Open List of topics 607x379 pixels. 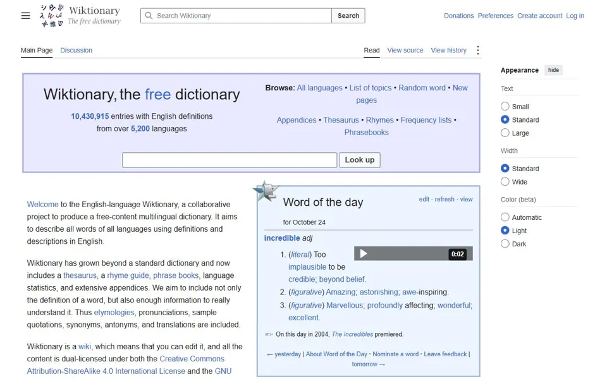tap(371, 88)
